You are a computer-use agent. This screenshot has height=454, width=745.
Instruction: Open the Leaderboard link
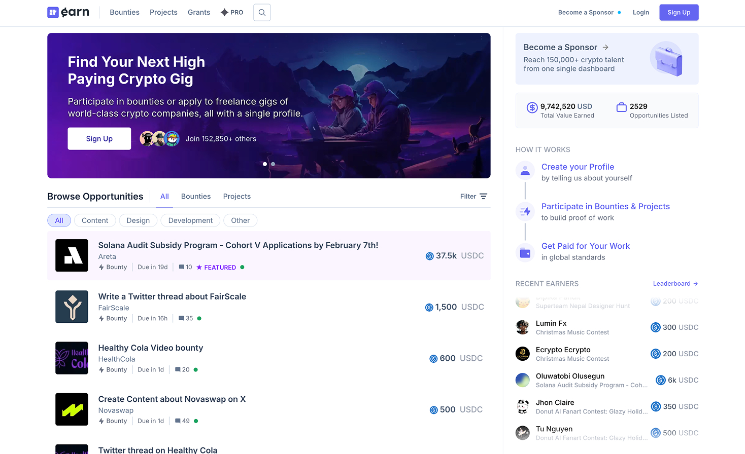[x=675, y=284]
